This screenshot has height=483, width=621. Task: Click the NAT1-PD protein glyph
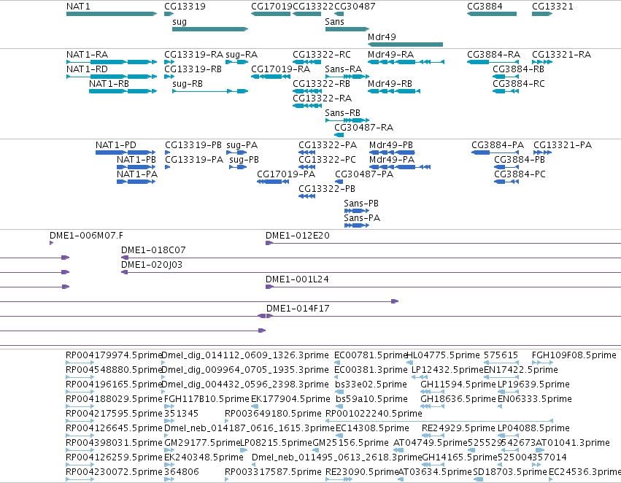(x=126, y=152)
